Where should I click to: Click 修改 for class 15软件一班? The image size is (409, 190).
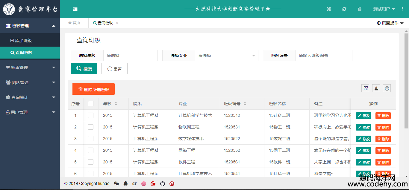pyautogui.click(x=363, y=162)
